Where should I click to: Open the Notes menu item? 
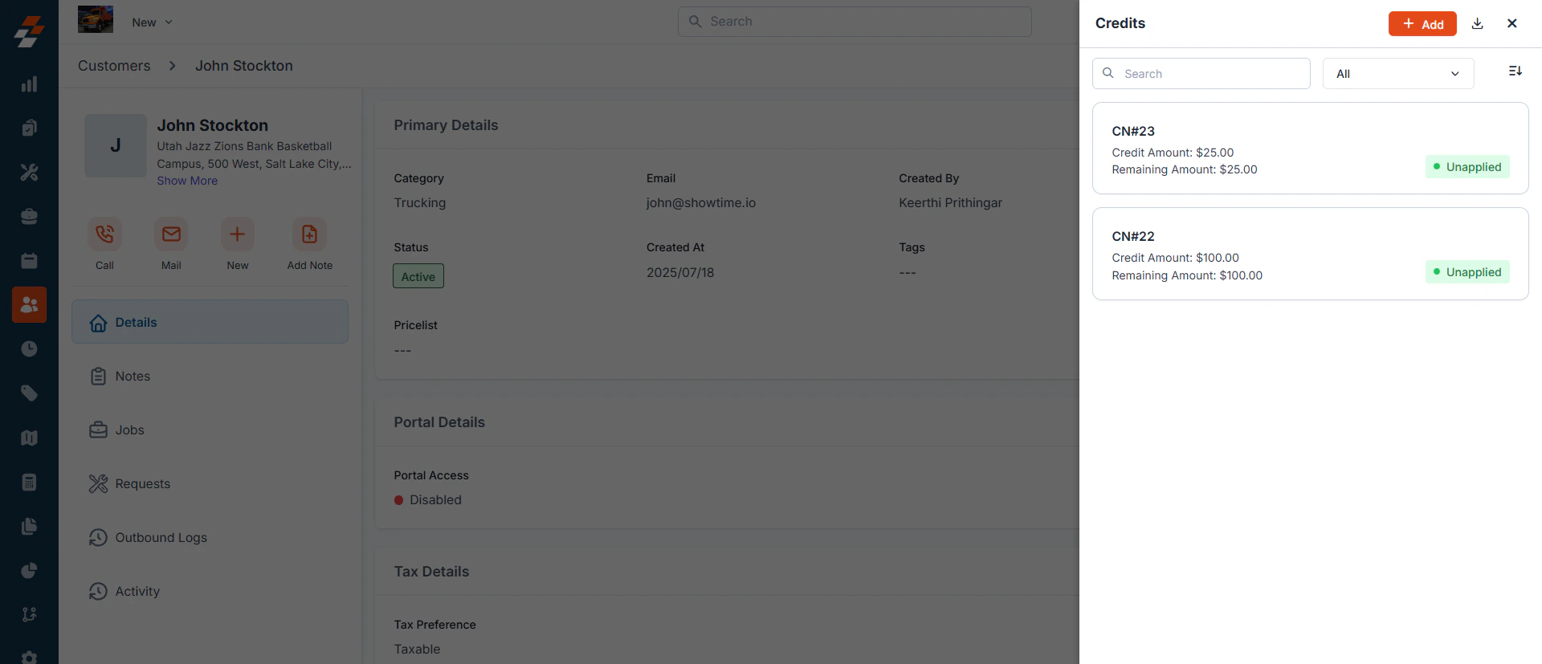coord(210,376)
